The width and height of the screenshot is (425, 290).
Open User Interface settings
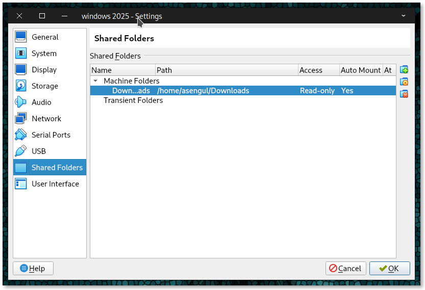pos(50,183)
